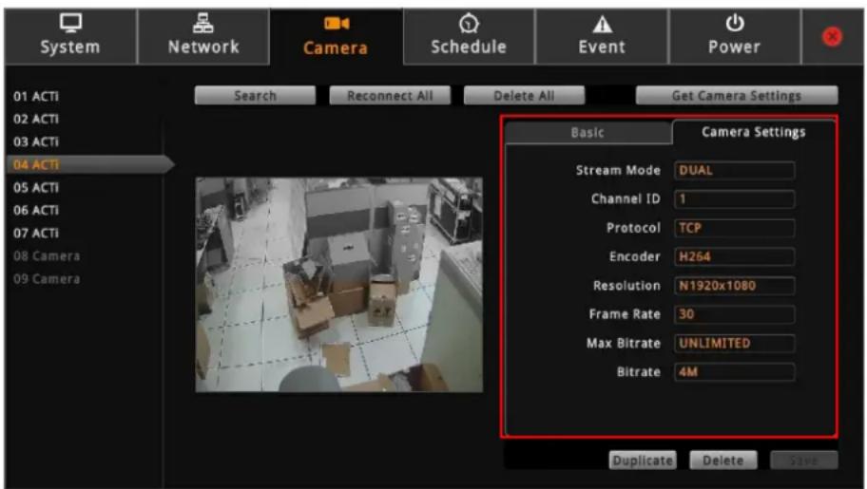
Task: Select camera 01 ACTi in list
Action: tap(36, 96)
